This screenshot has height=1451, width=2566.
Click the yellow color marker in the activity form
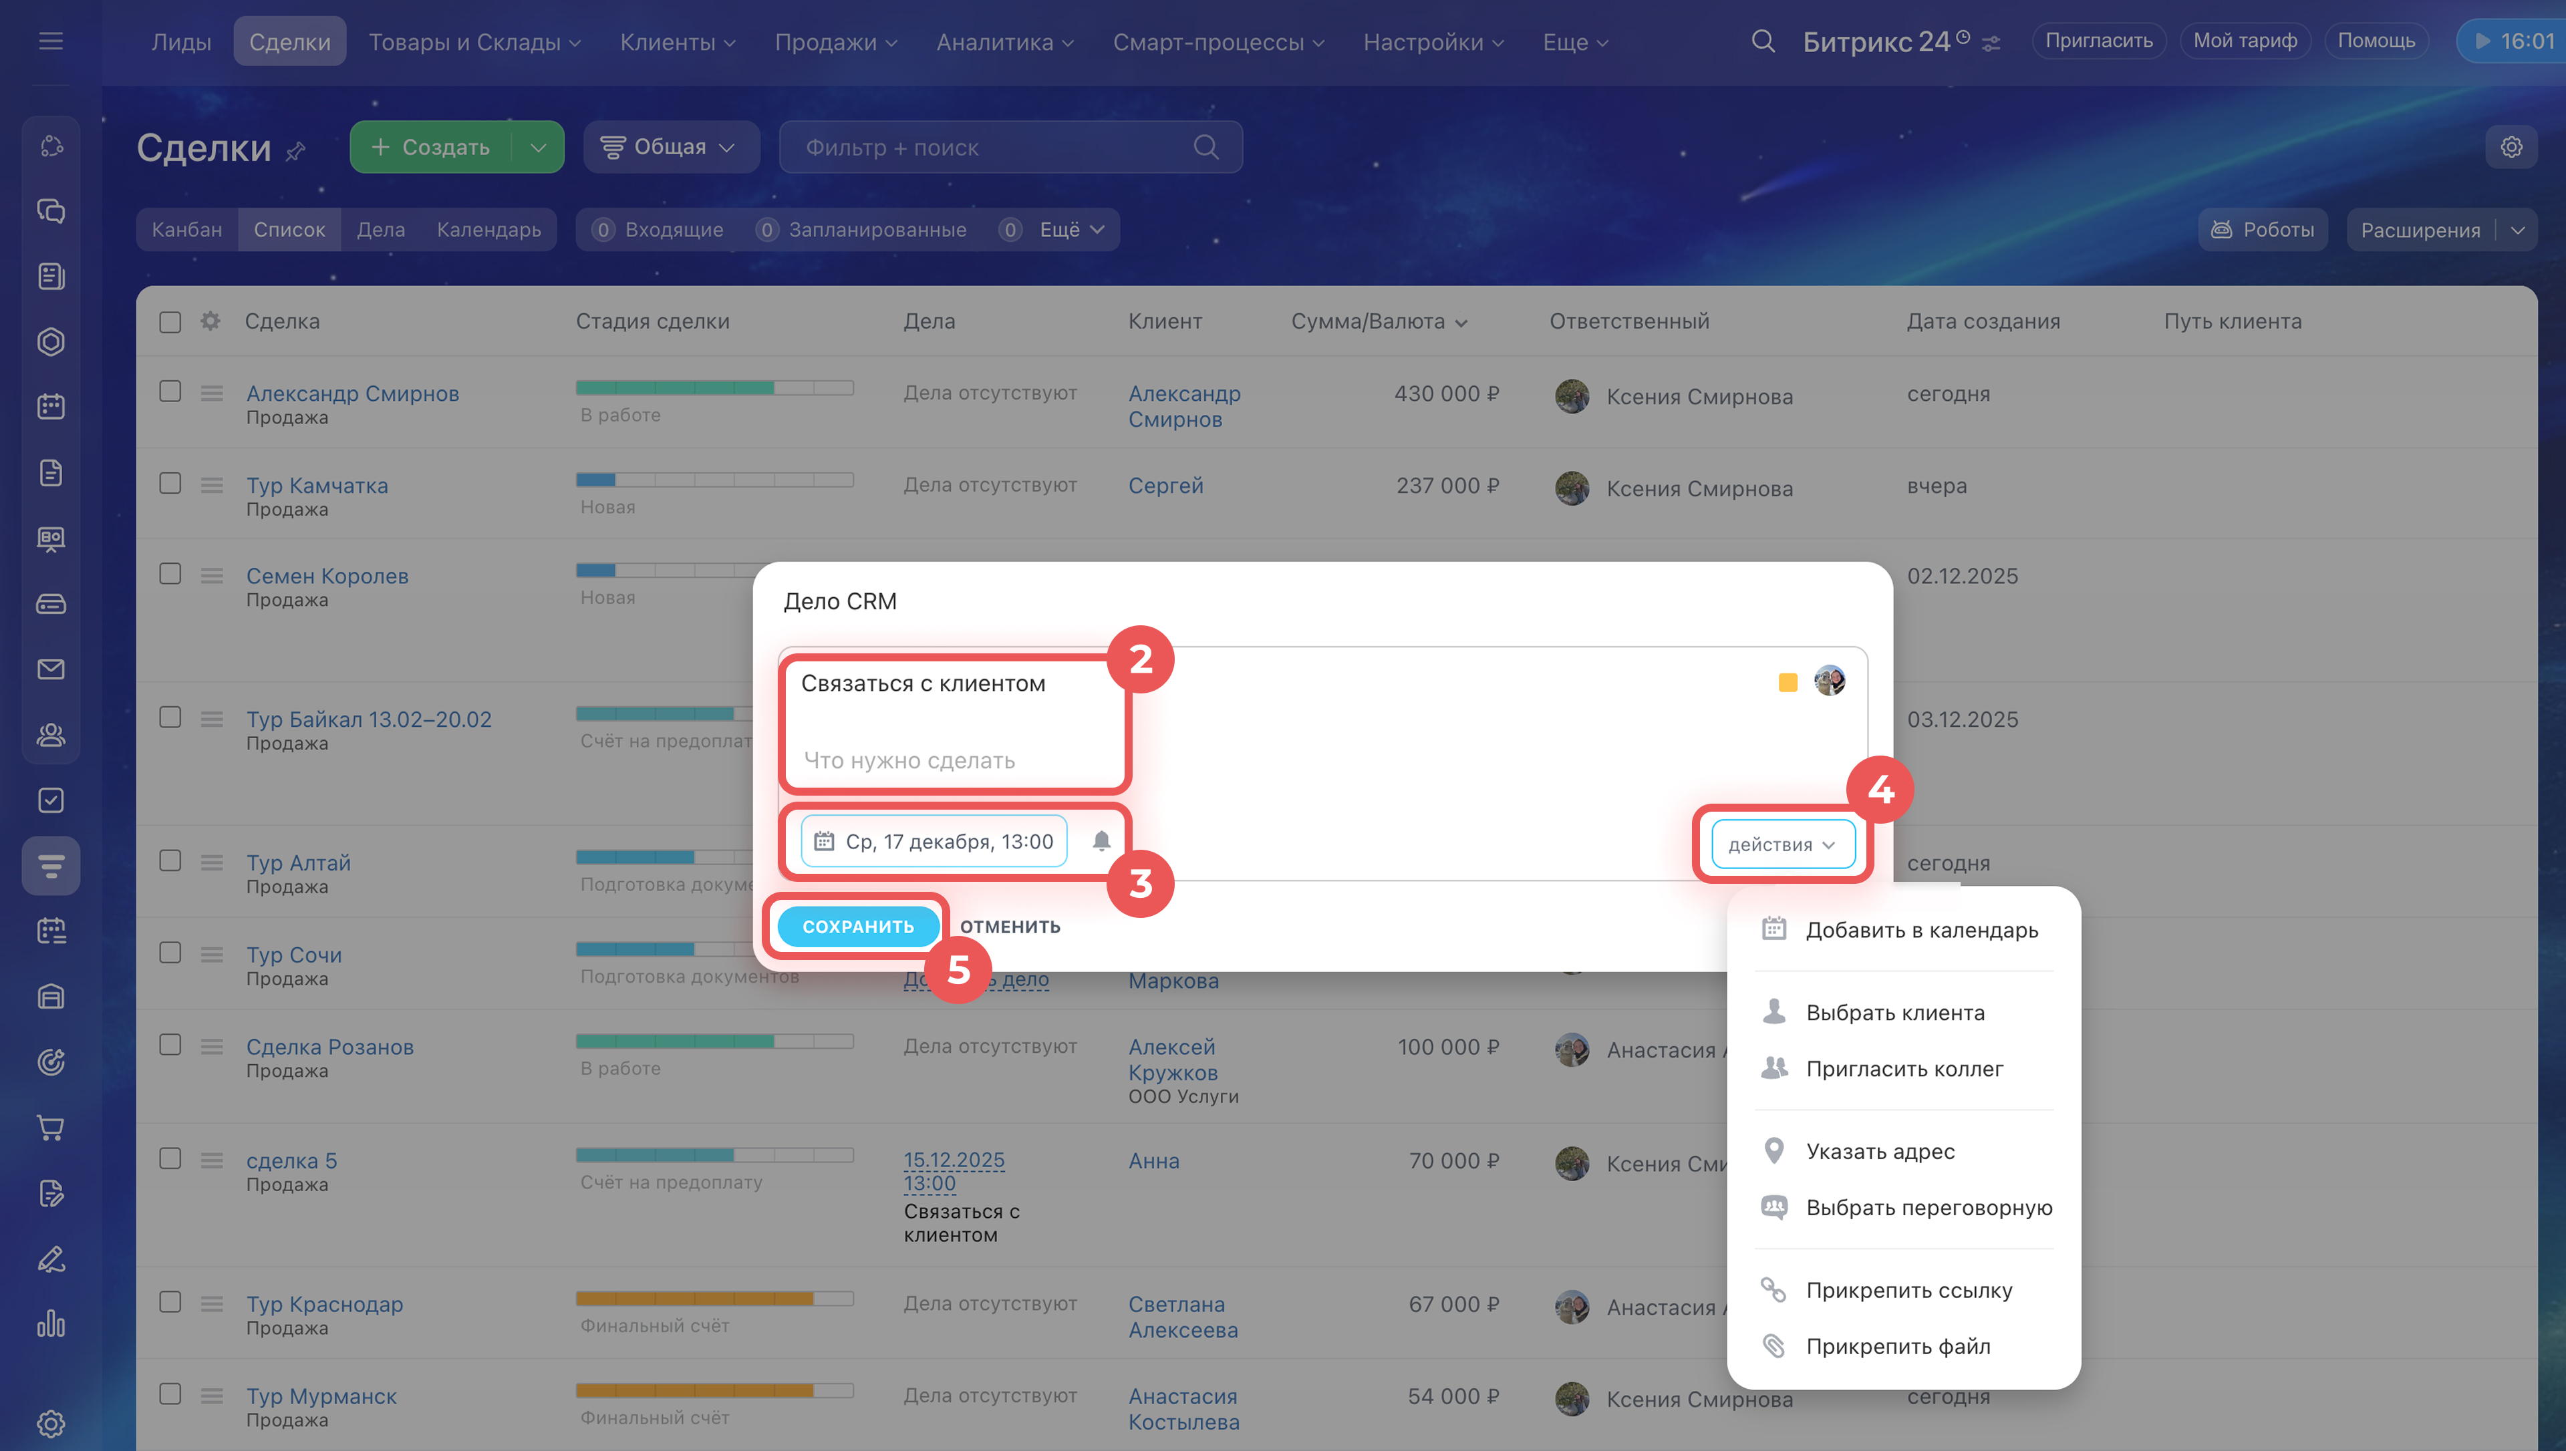coord(1788,683)
